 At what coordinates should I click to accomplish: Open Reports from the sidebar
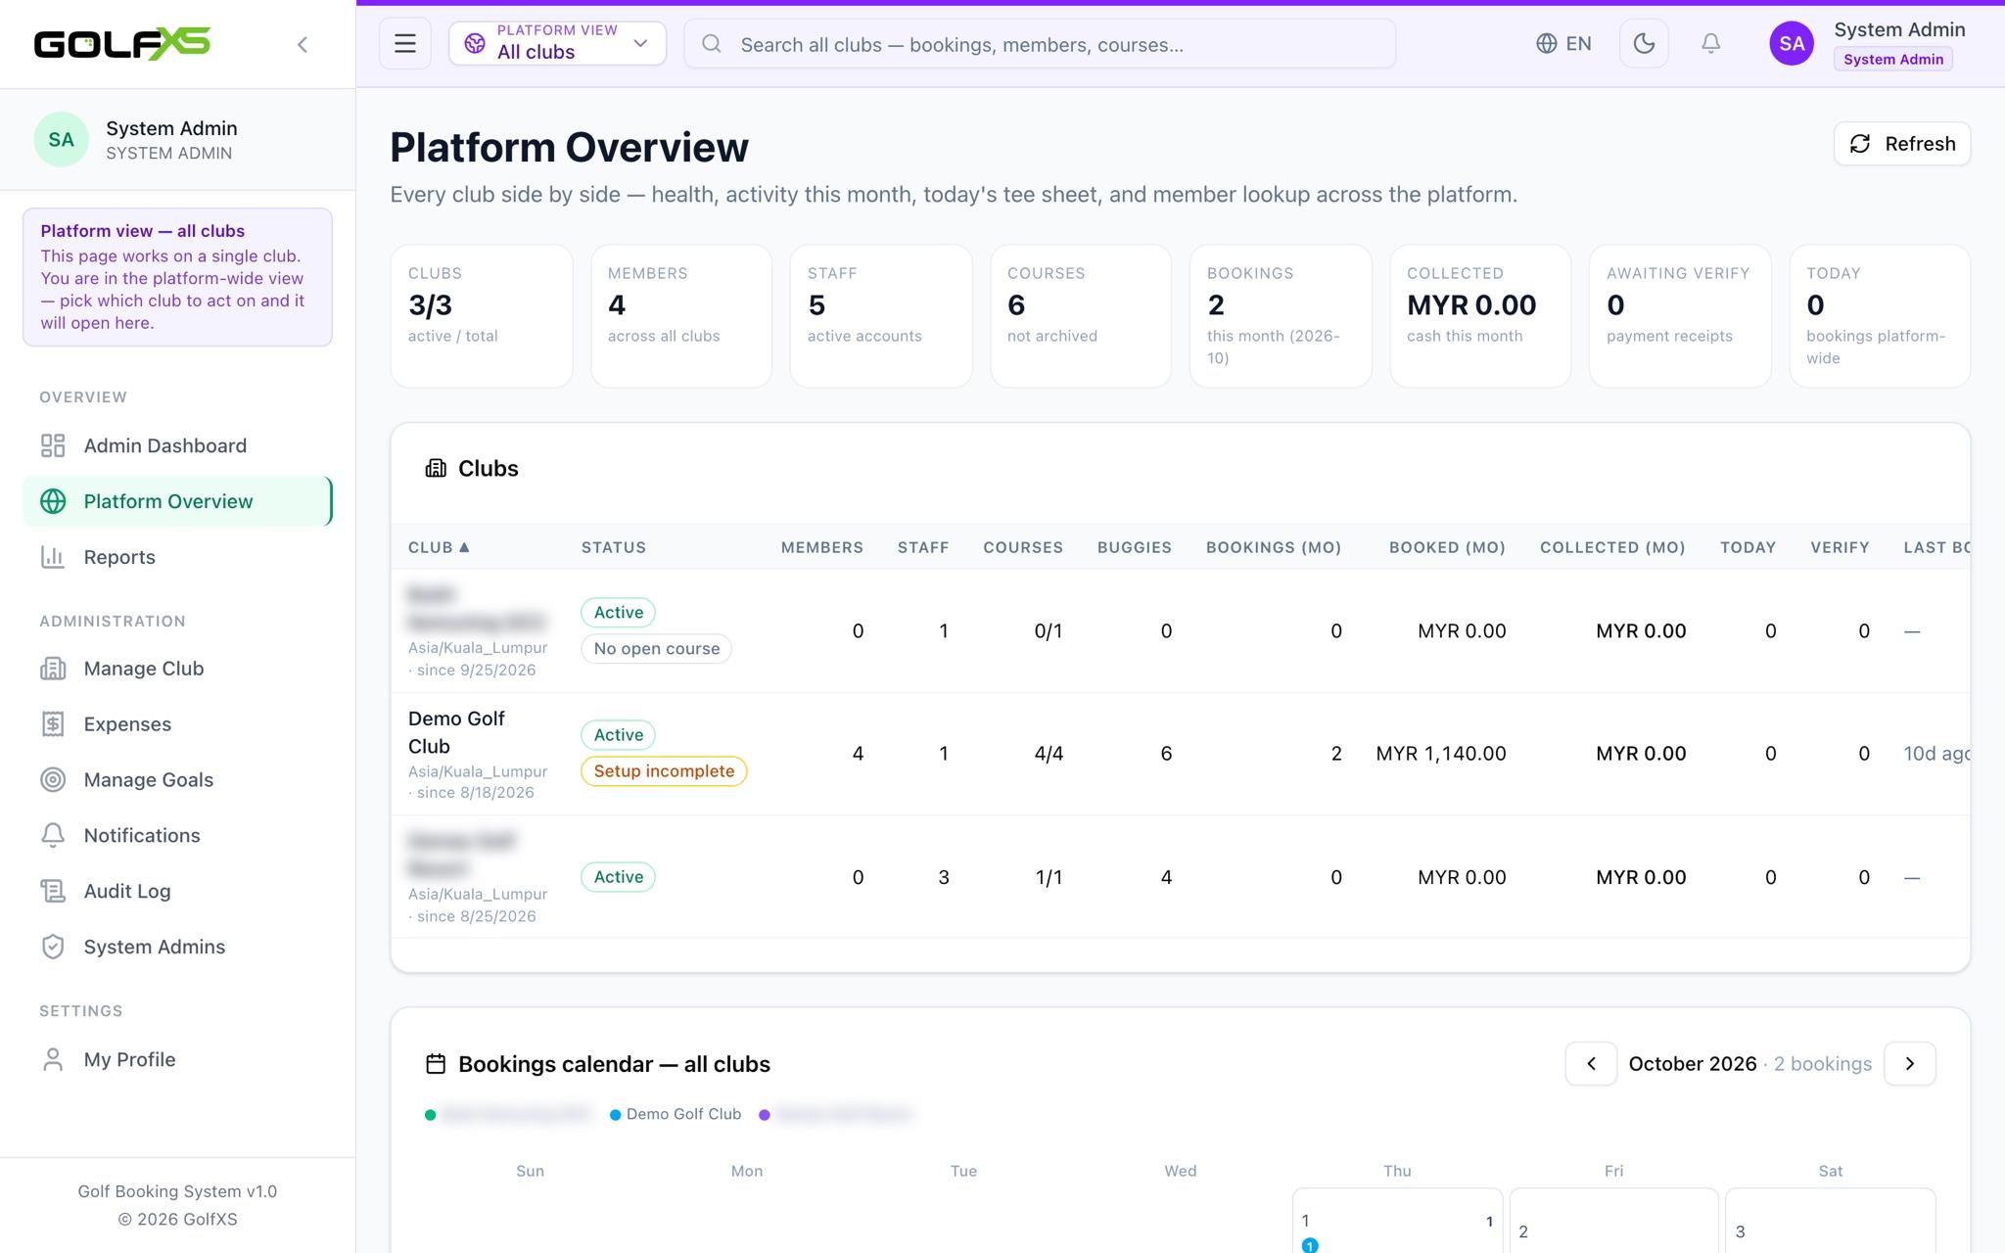pos(177,557)
